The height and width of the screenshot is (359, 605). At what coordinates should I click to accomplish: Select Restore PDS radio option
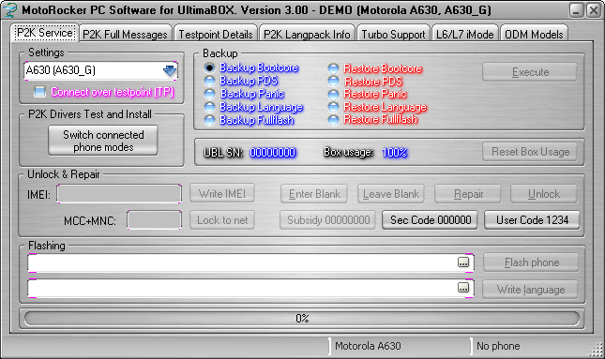(x=333, y=82)
